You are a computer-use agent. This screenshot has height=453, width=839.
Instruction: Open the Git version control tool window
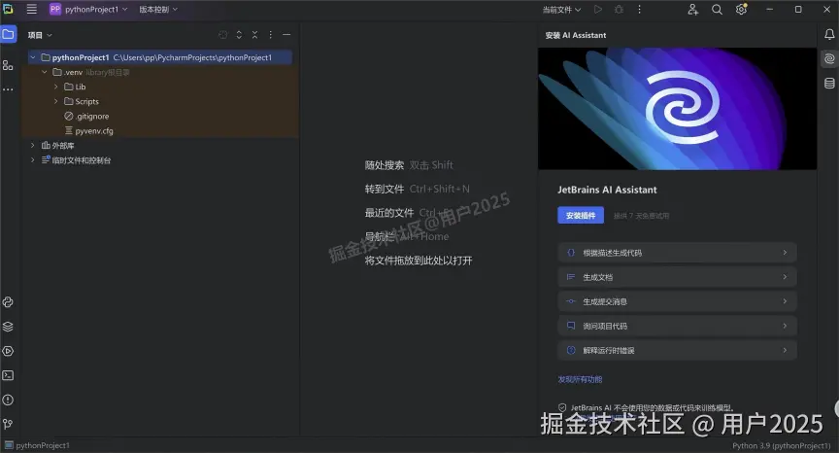(8, 424)
